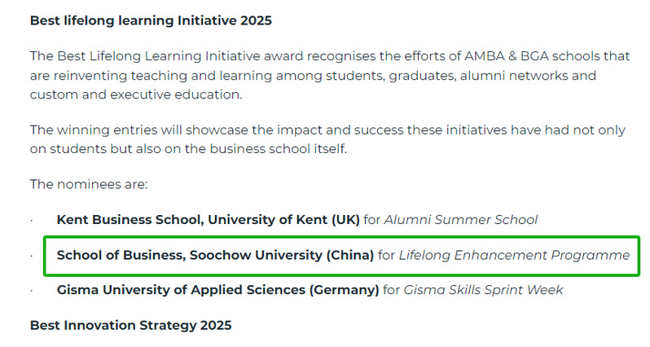
Task: Click the "(China)" country label
Action: (350, 255)
